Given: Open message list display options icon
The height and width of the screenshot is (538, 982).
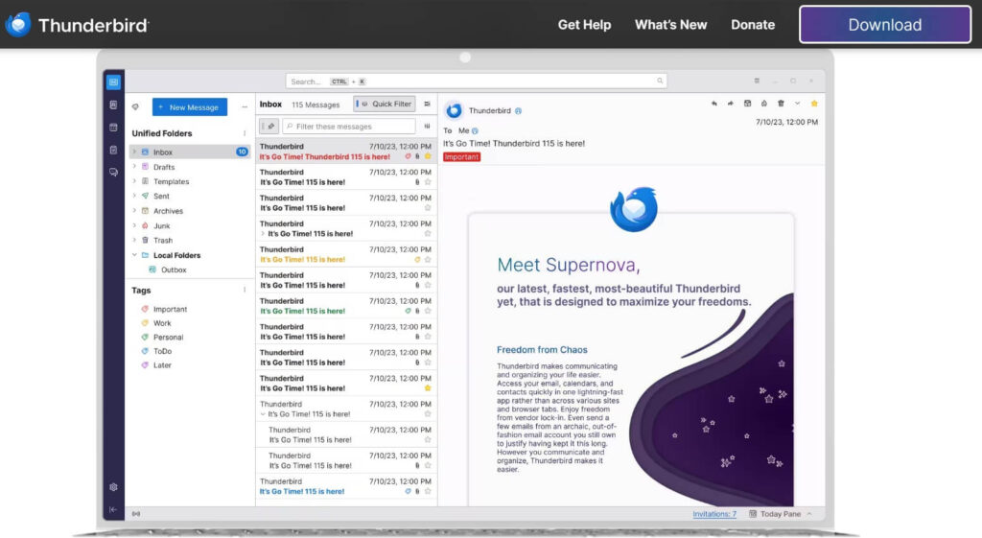Looking at the screenshot, I should pos(427,104).
